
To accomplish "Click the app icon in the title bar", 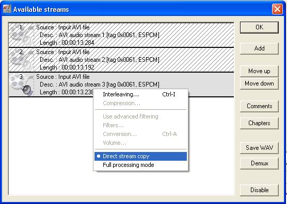I will (7, 9).
